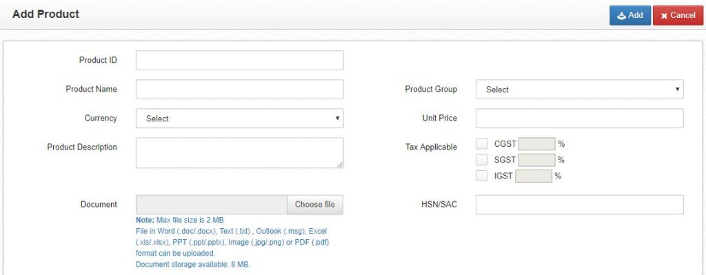This screenshot has width=706, height=275.
Task: Click the Currency dropdown arrow
Action: [x=337, y=118]
